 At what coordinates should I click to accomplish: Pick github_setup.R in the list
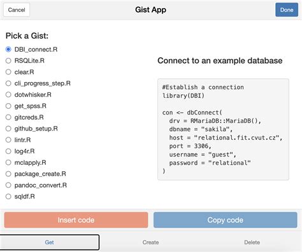8,129
